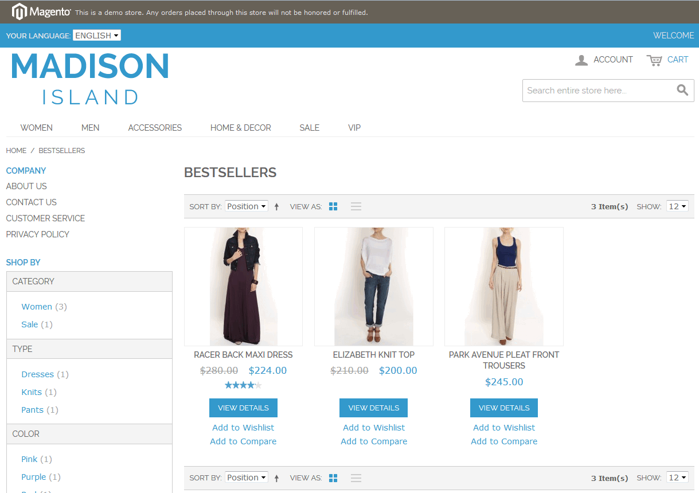Go to the Sale menu item
Image resolution: width=699 pixels, height=493 pixels.
point(310,128)
